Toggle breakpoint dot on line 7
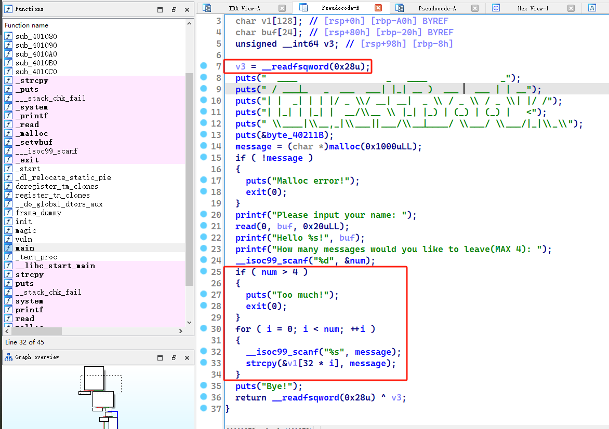609x429 pixels. point(204,66)
